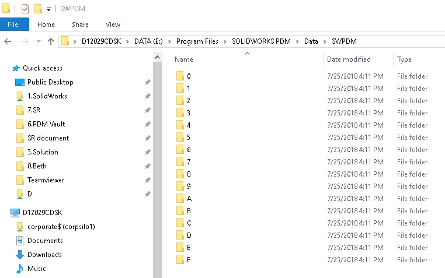Open the Share ribbon tab
445x278 pixels.
(x=80, y=24)
